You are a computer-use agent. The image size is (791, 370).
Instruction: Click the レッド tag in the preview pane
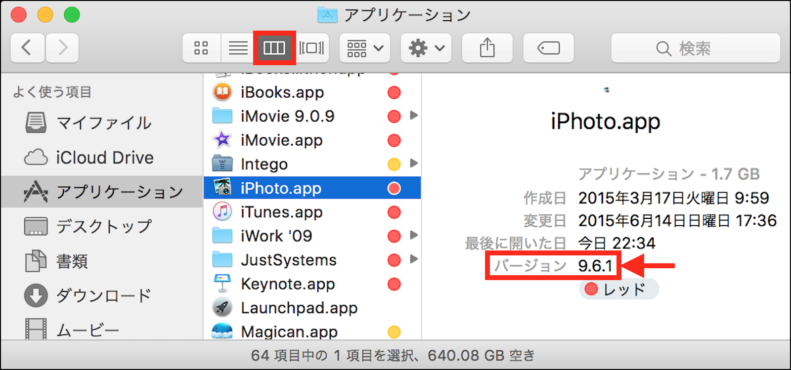(619, 289)
